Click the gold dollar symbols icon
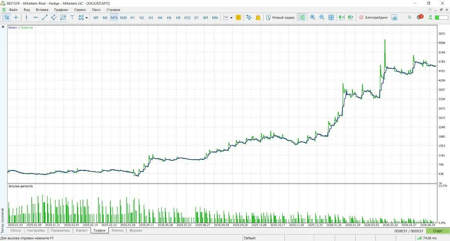This screenshot has height=241, width=450. click(238, 18)
